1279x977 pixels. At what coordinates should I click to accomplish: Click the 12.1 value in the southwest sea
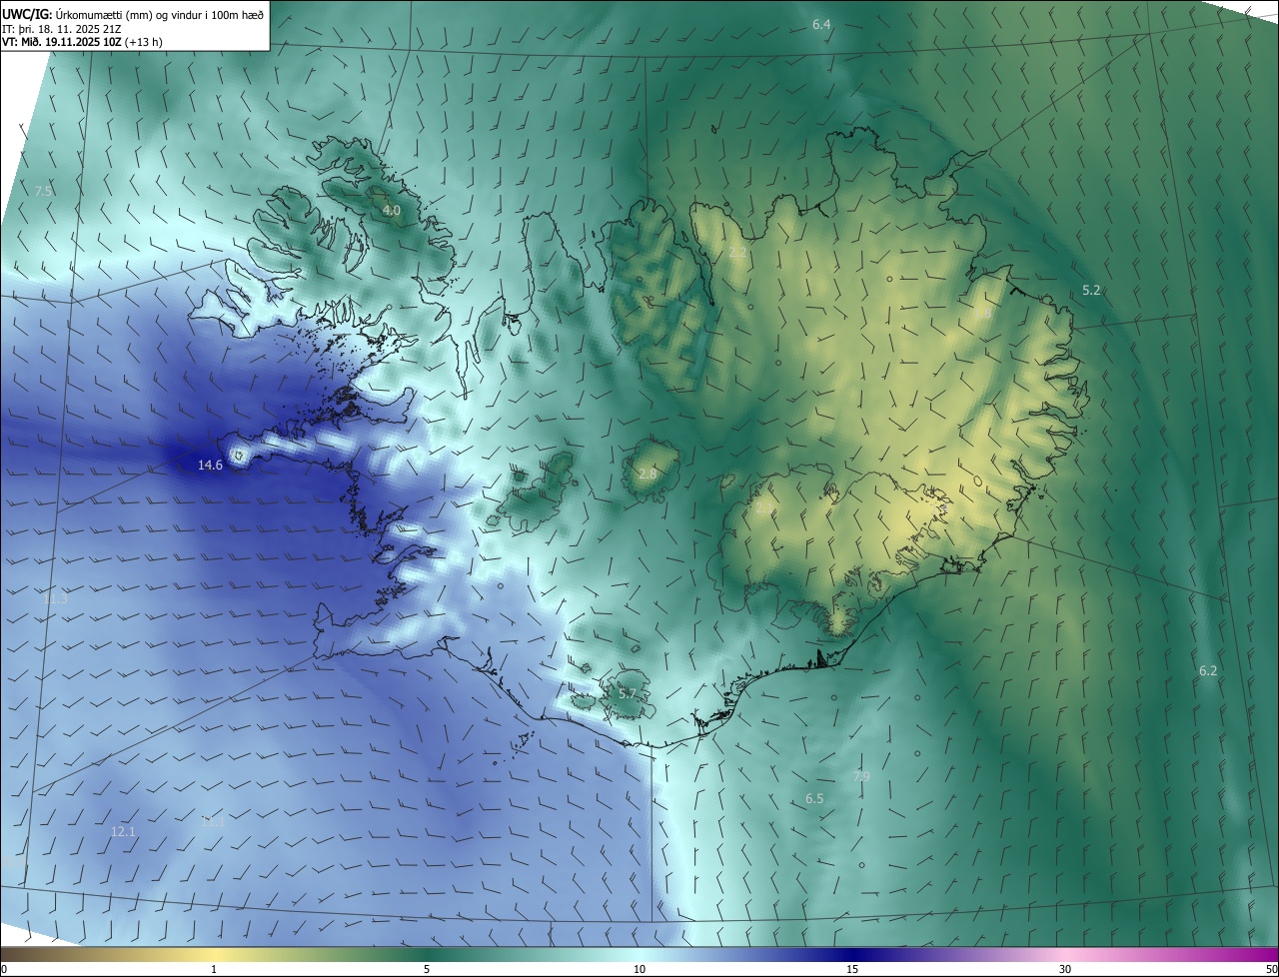coord(123,832)
